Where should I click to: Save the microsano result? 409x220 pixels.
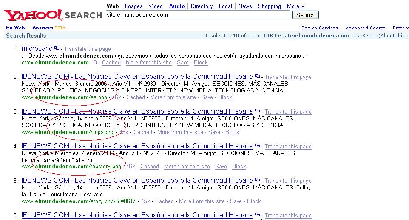(x=182, y=62)
